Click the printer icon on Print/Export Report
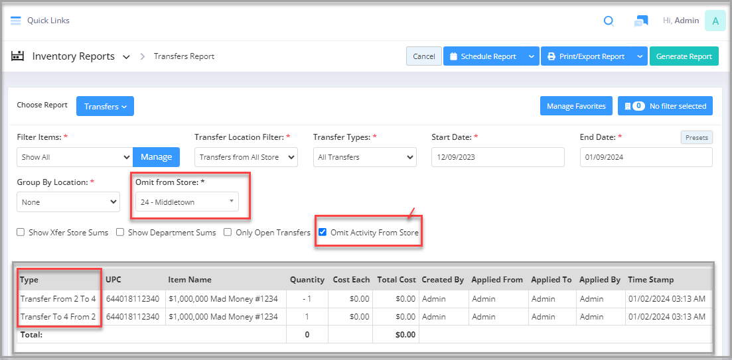The width and height of the screenshot is (732, 360). pyautogui.click(x=551, y=56)
